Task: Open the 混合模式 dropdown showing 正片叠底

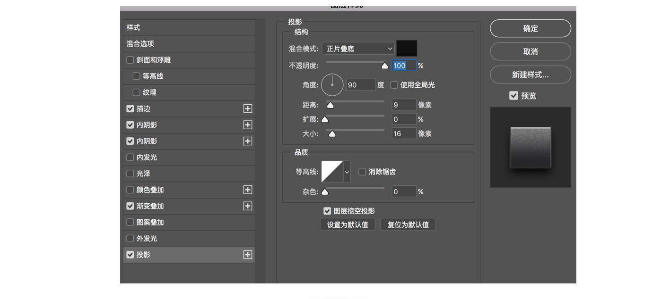Action: click(358, 49)
